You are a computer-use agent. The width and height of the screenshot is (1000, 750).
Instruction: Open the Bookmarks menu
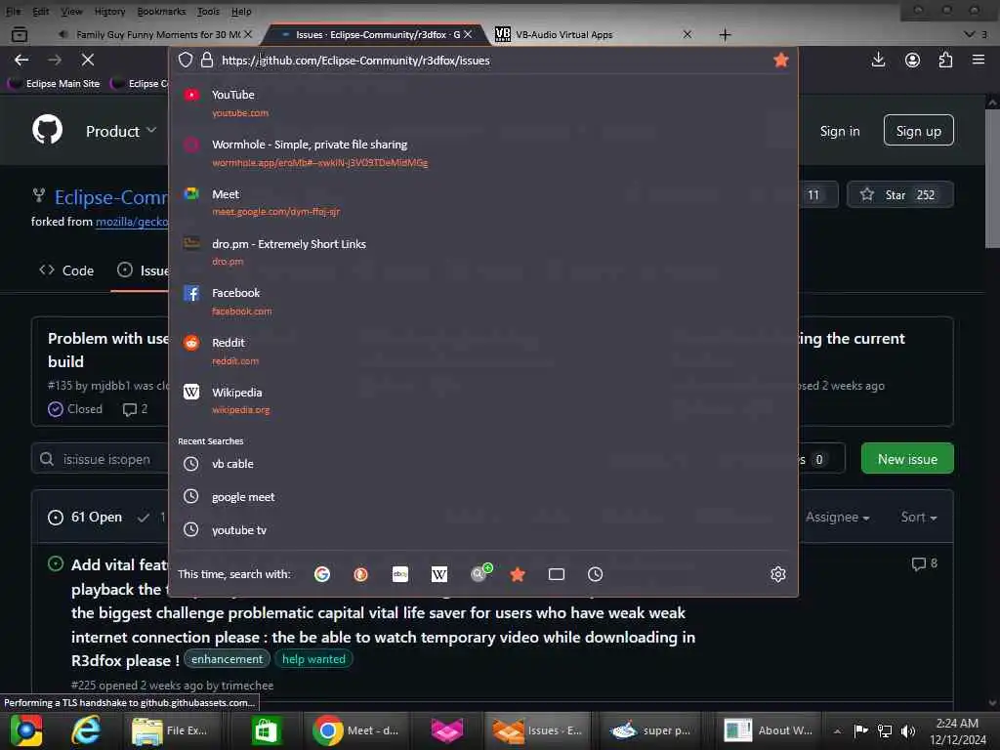click(161, 12)
